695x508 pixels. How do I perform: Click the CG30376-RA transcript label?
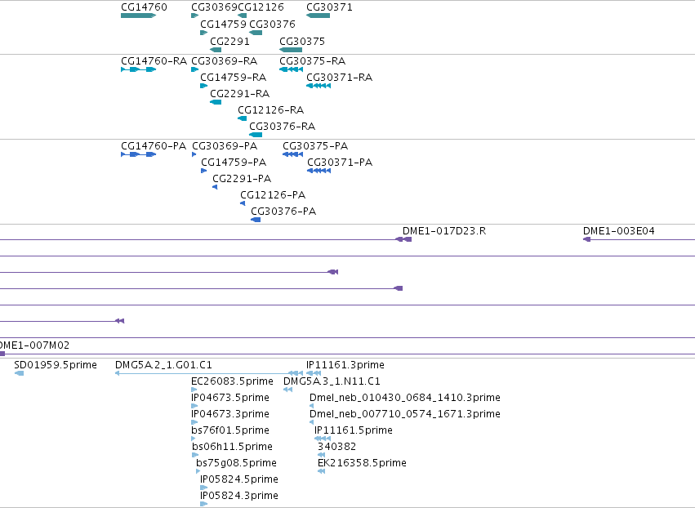coord(282,127)
